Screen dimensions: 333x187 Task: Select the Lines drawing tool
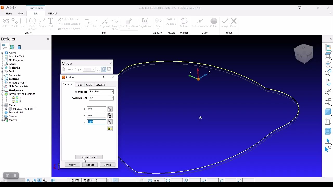coord(23,23)
